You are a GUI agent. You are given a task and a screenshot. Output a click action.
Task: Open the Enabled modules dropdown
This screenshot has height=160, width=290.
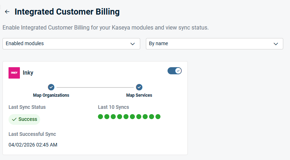71,44
